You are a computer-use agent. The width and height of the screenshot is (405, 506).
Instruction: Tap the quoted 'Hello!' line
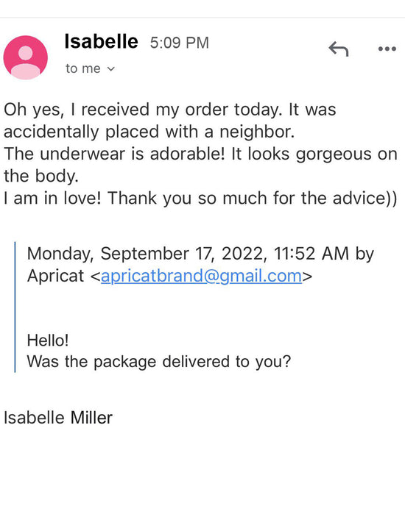pyautogui.click(x=48, y=340)
